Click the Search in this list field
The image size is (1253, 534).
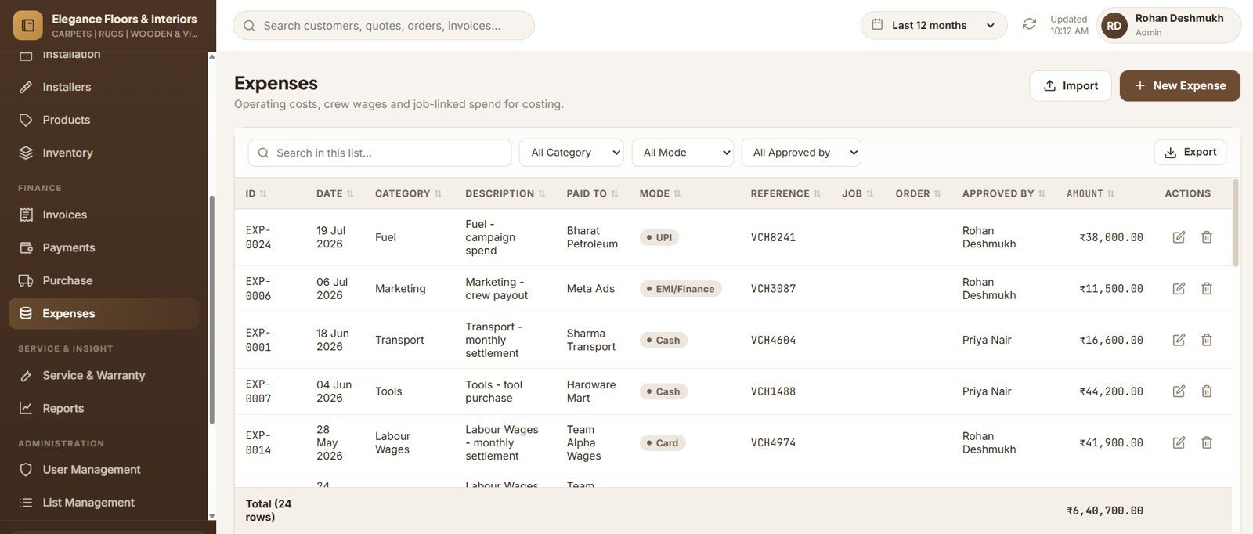[x=380, y=153]
